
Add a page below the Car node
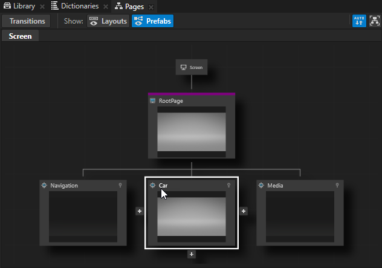pos(192,255)
